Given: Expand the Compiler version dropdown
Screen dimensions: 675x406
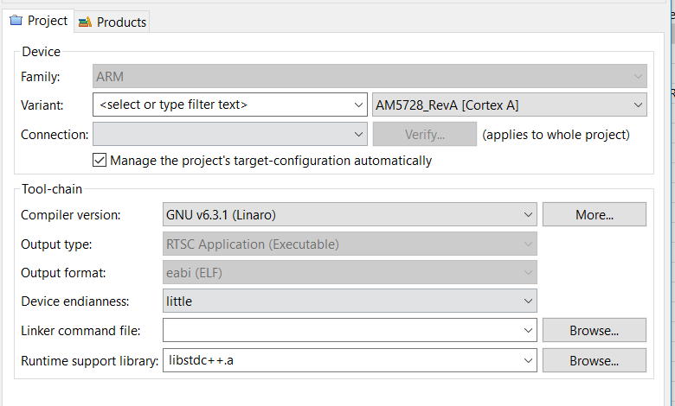Looking at the screenshot, I should click(529, 214).
